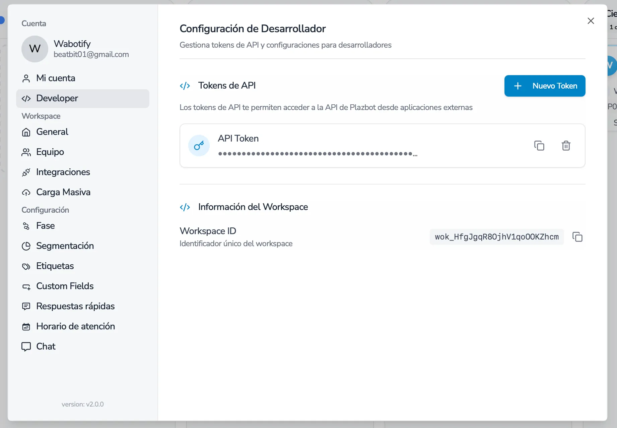Click the Integraciones plug icon
This screenshot has height=428, width=617.
(x=26, y=172)
